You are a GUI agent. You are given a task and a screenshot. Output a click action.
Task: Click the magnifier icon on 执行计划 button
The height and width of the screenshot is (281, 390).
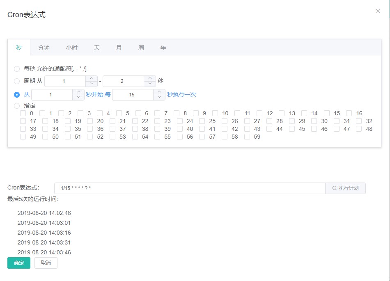335,188
